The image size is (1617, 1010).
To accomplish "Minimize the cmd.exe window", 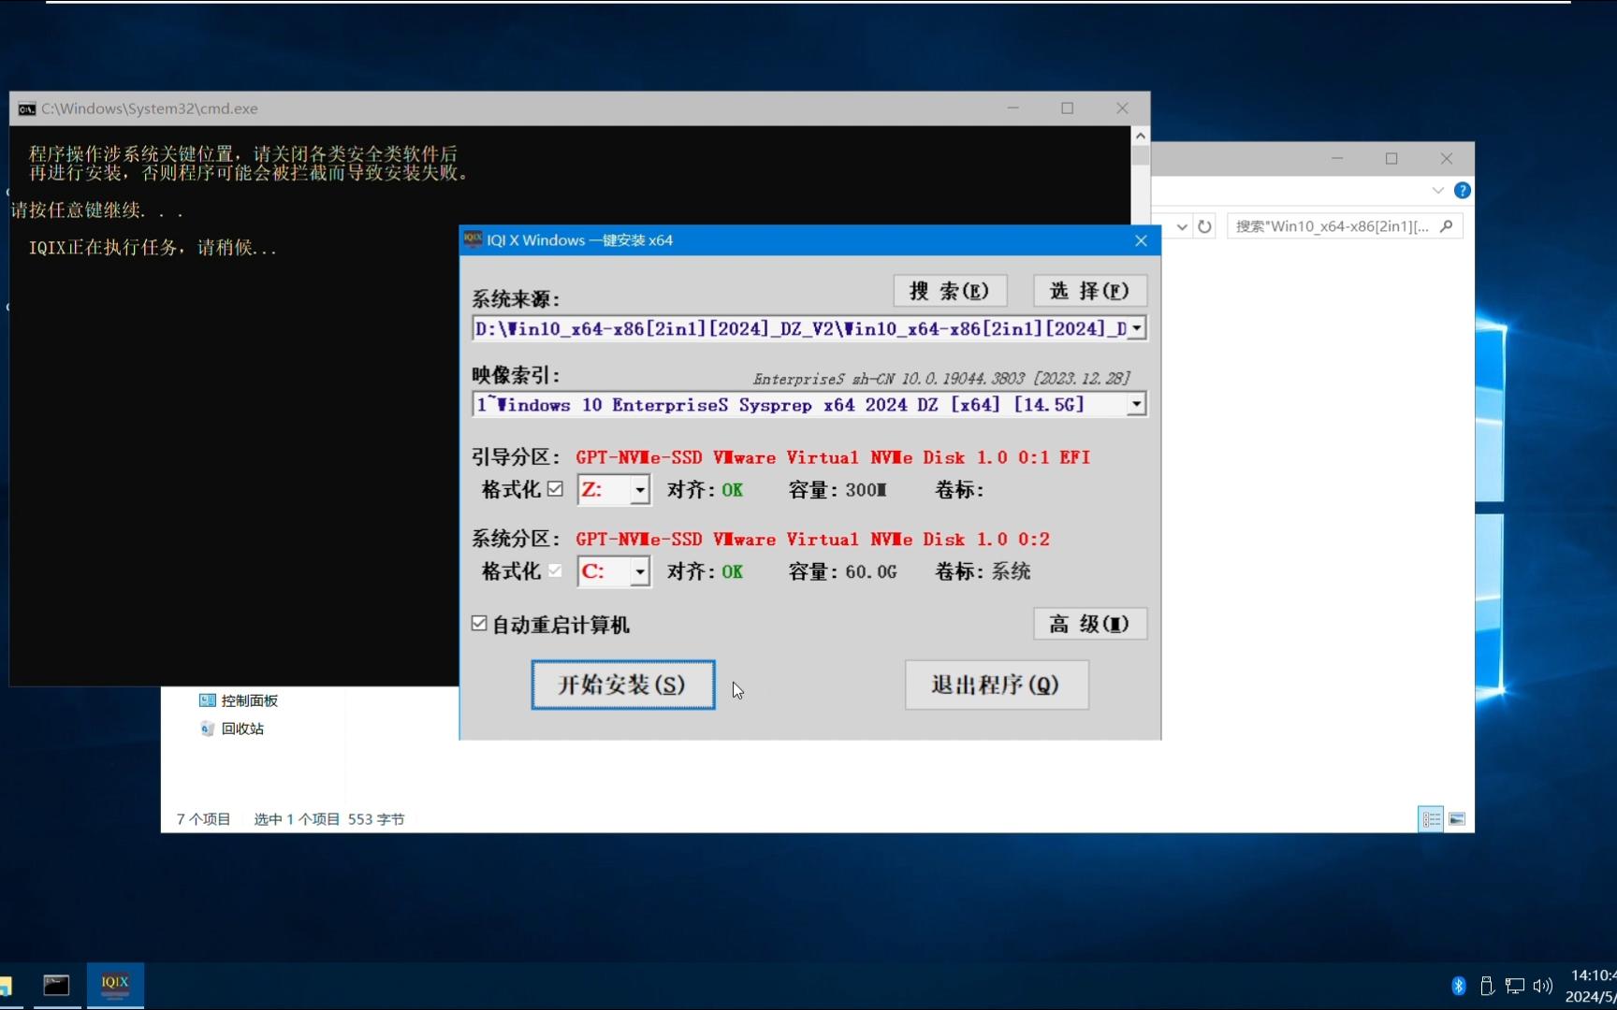I will (x=1013, y=108).
